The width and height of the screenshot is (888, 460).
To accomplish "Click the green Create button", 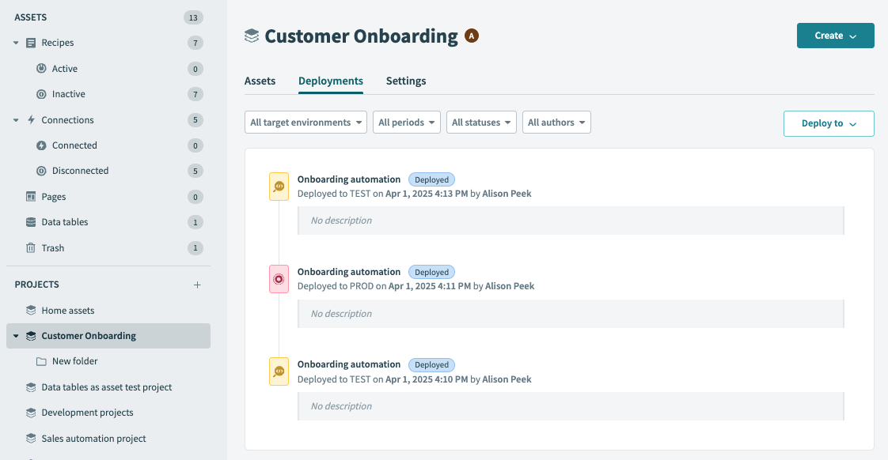I will point(835,36).
